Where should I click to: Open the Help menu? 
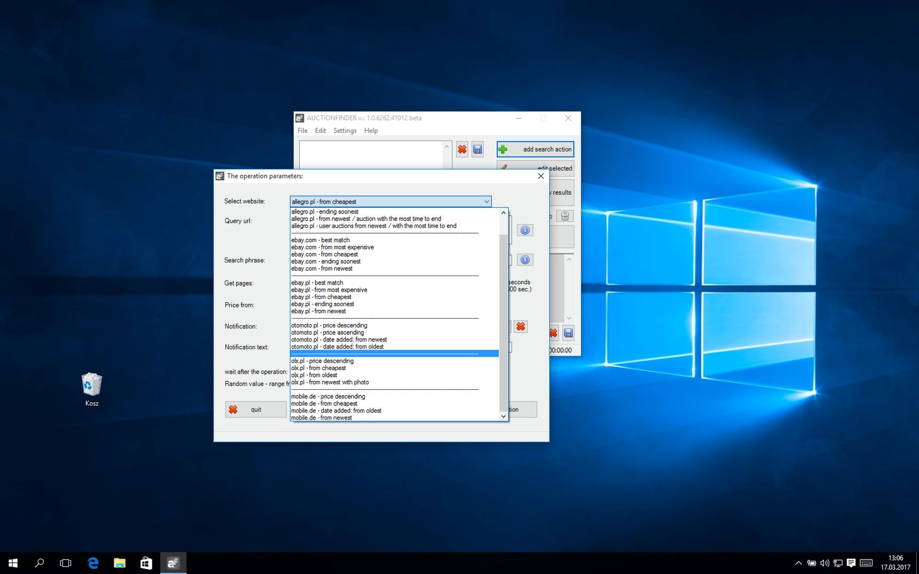pyautogui.click(x=371, y=131)
